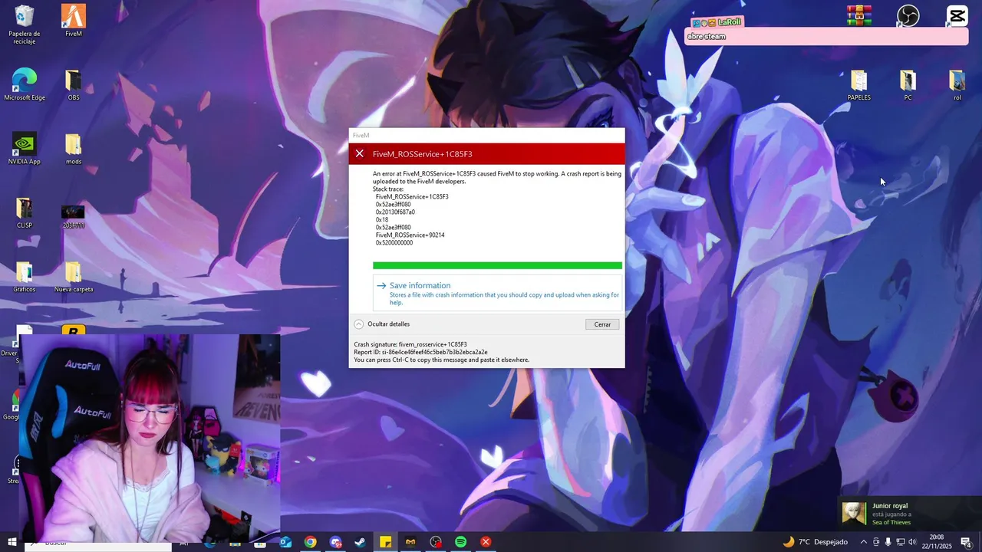Select the PAPELES folder on desktop
The height and width of the screenshot is (552, 982).
tap(858, 84)
